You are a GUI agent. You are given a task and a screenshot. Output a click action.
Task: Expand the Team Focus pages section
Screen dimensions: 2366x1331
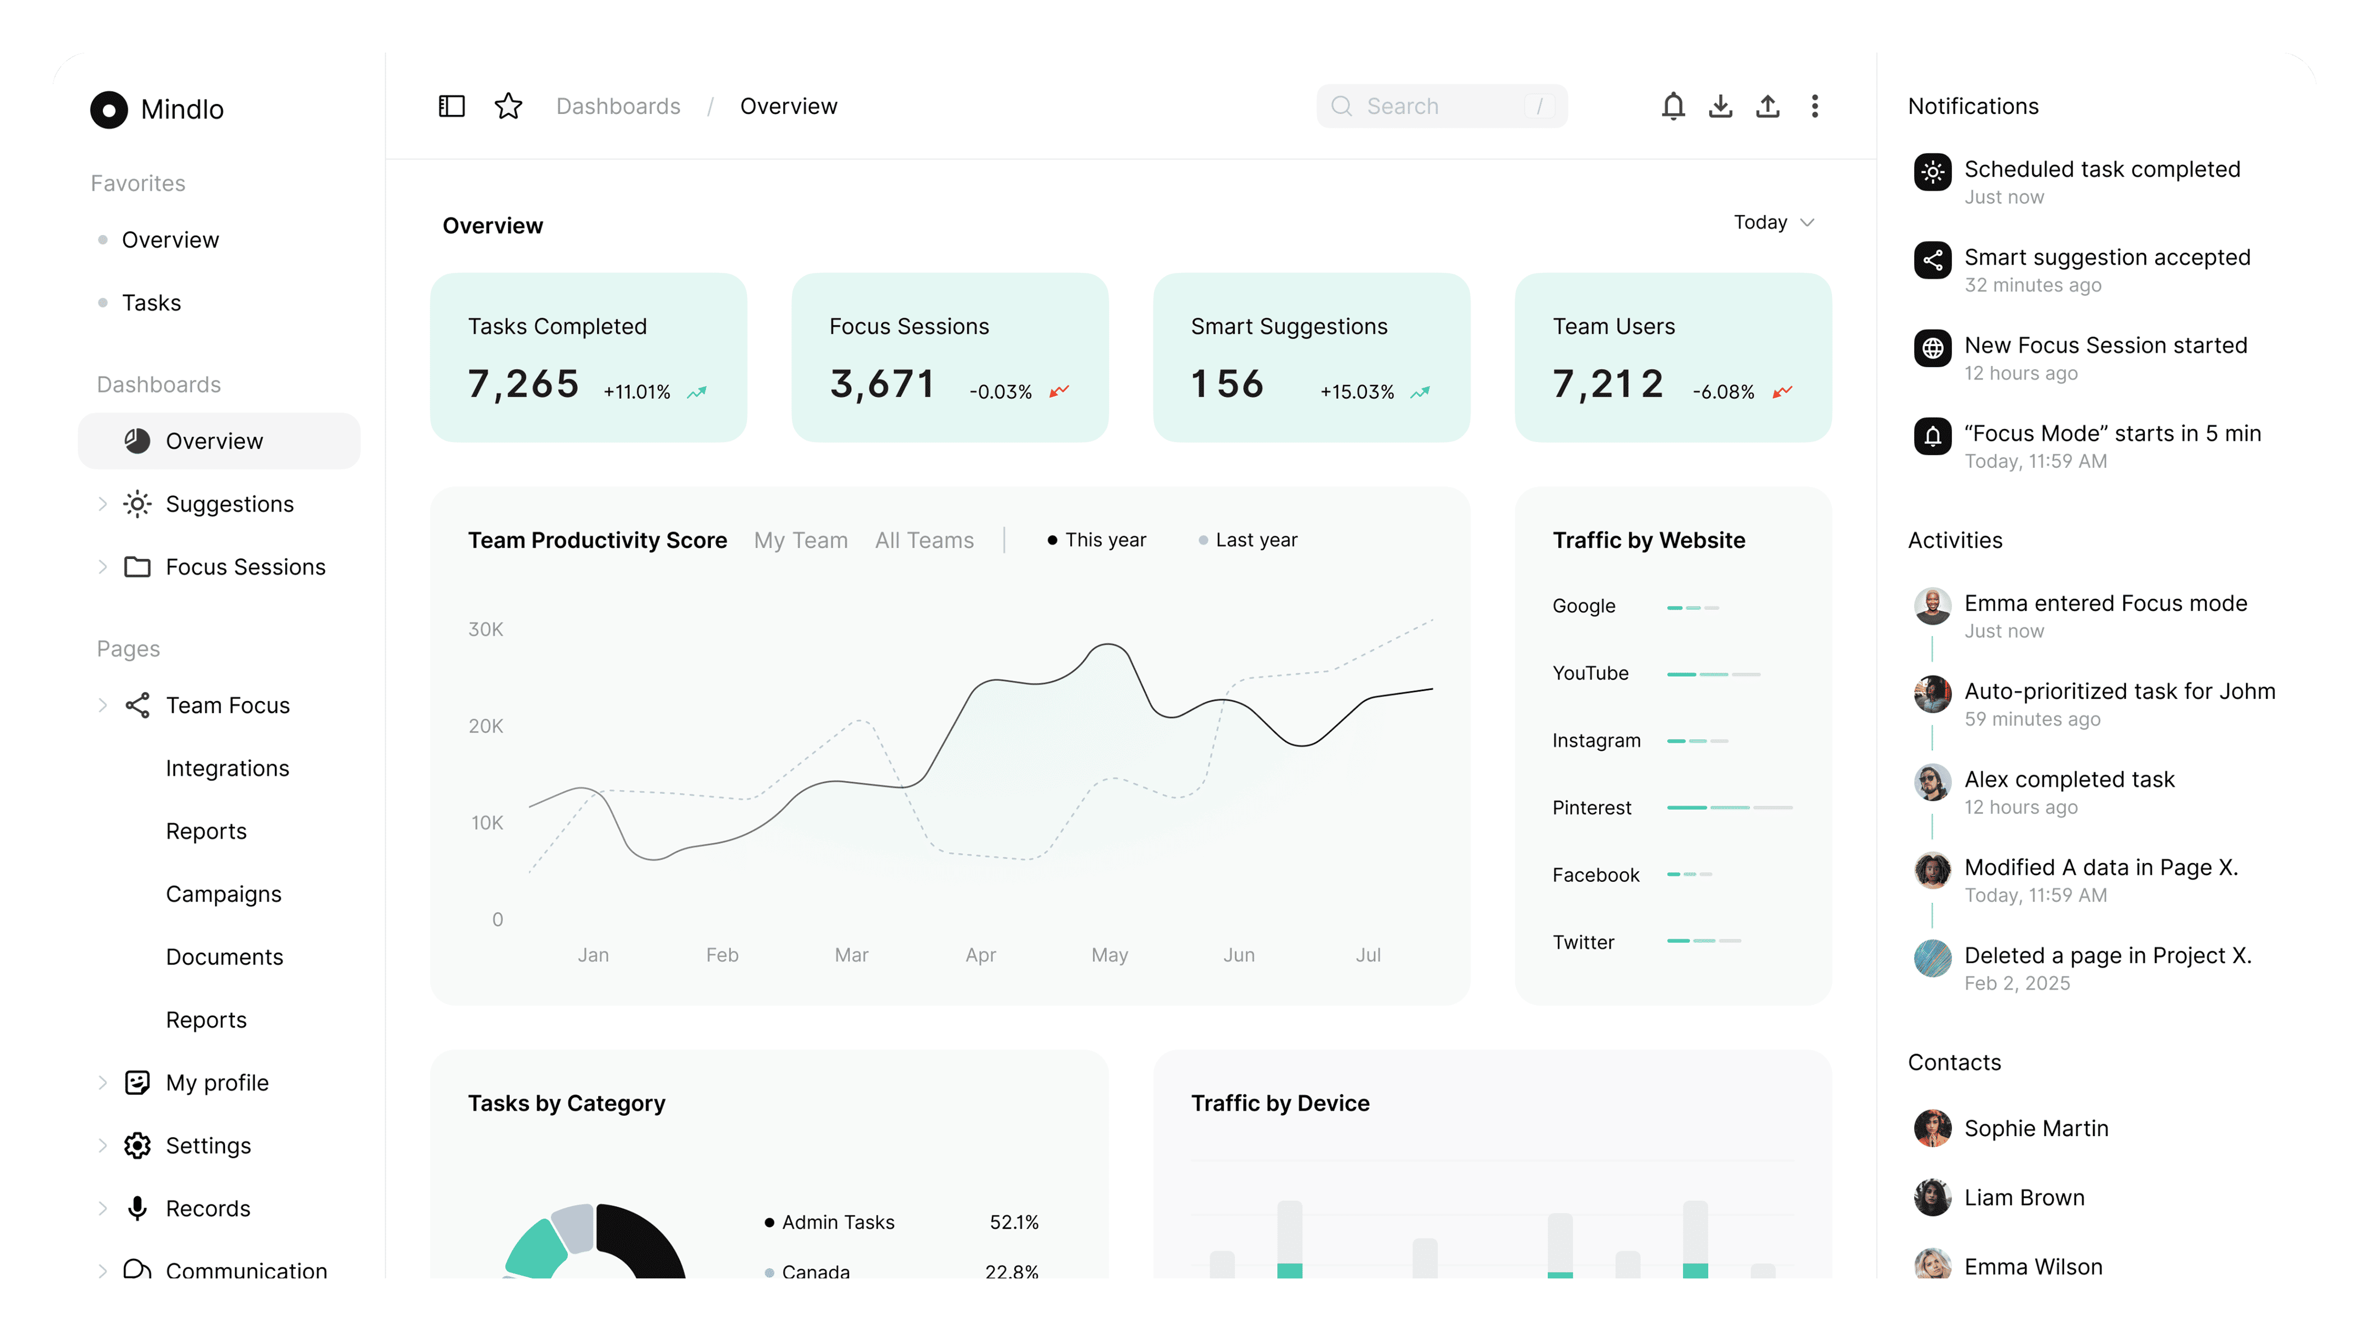(x=103, y=705)
